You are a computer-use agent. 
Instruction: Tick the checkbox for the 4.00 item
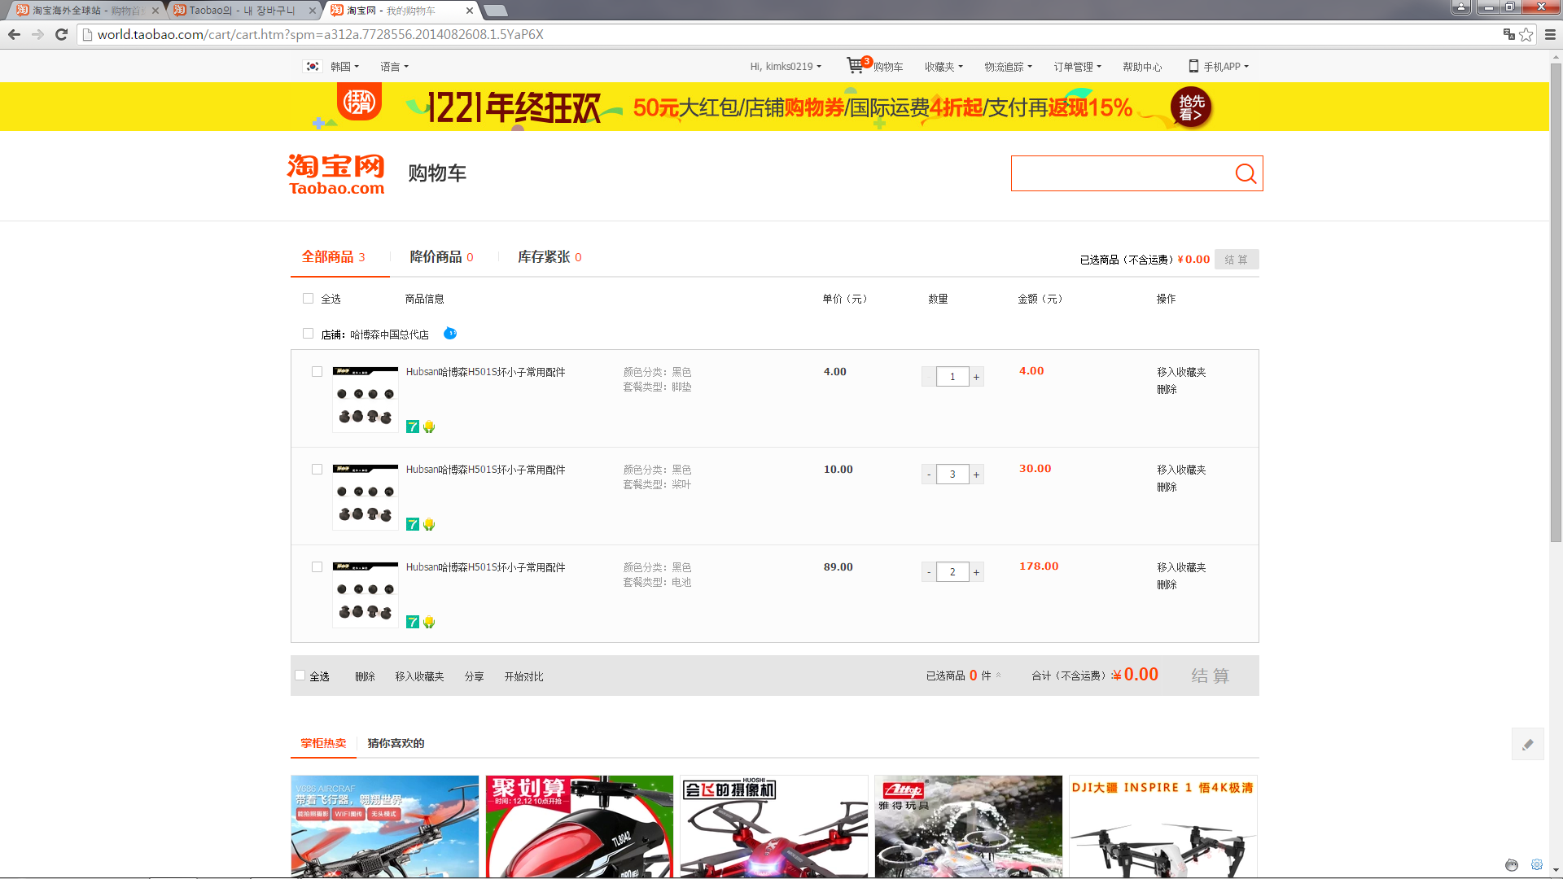pyautogui.click(x=317, y=372)
